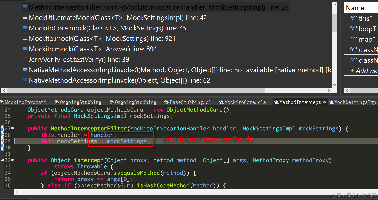Click the stack view scroll-left arrow
Viewport: 378px width, 200px height.
(4, 90)
